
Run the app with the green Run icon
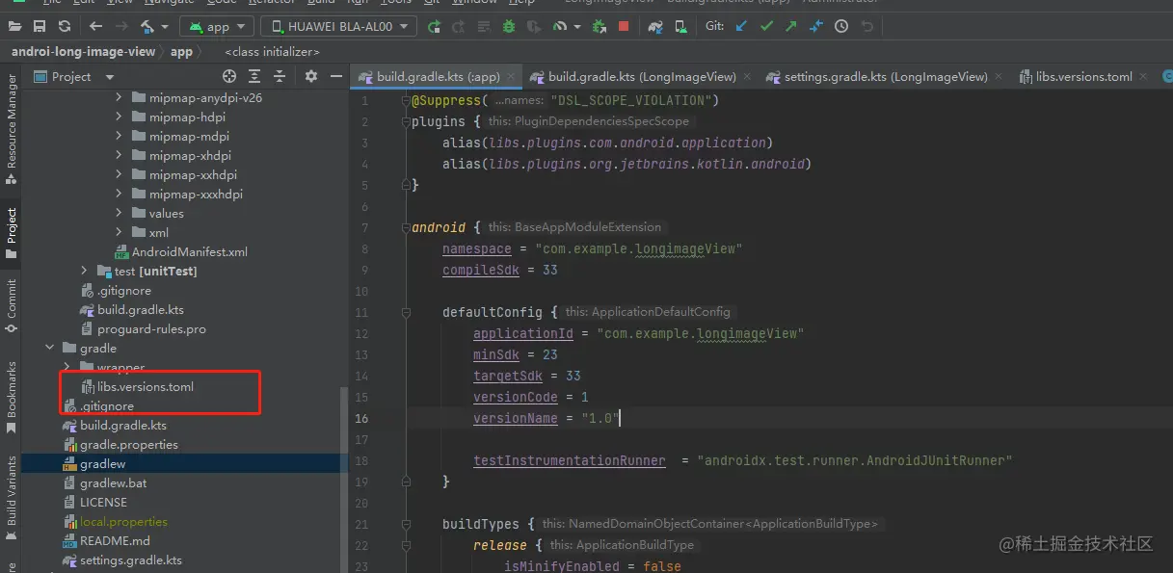pyautogui.click(x=434, y=27)
